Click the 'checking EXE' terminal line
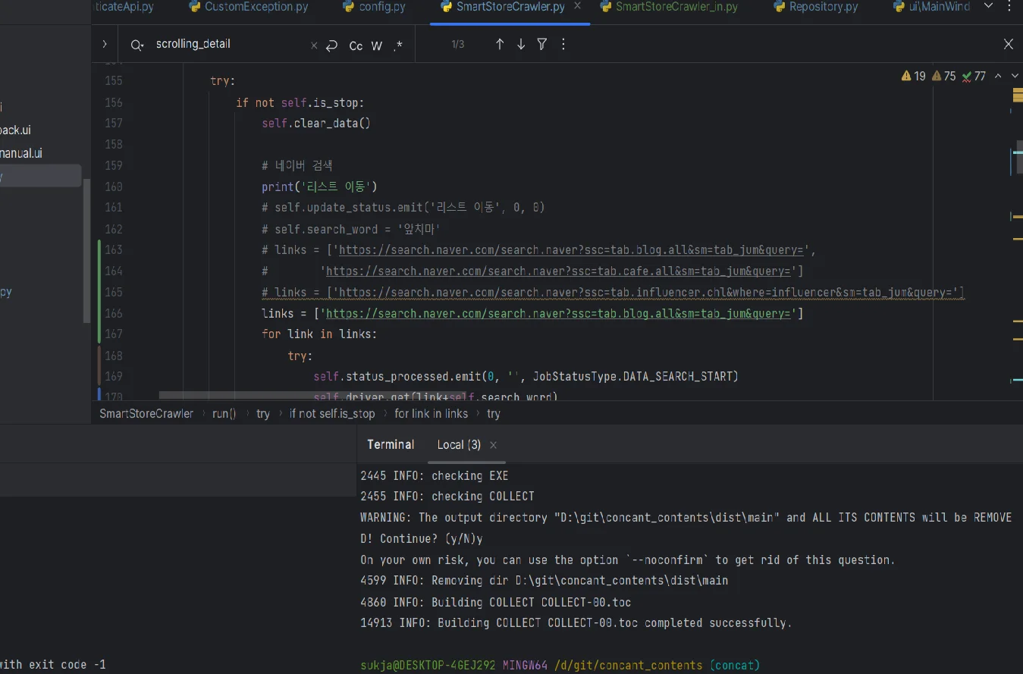 (x=435, y=476)
